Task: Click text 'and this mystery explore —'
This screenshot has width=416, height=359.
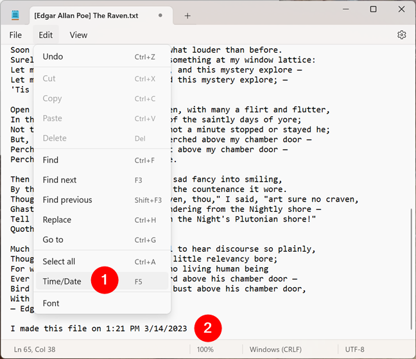Action: click(x=240, y=70)
